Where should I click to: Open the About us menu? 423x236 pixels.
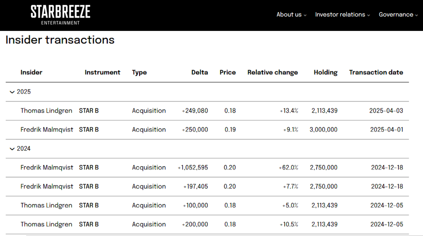(x=291, y=15)
